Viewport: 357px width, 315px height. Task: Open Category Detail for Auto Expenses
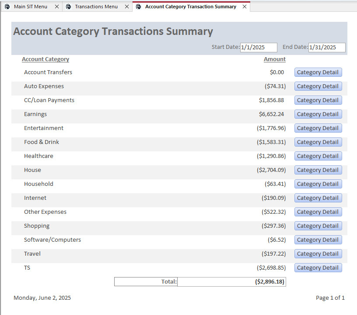coord(318,86)
